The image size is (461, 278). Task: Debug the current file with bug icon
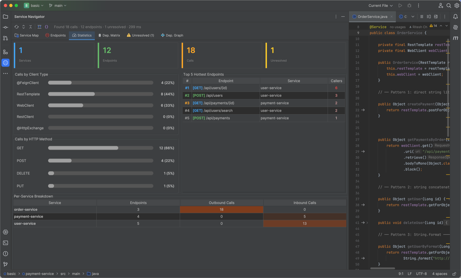pos(409,6)
